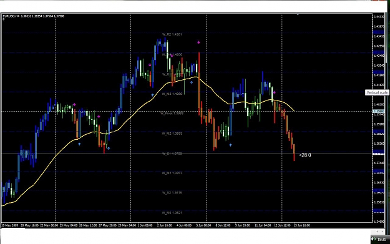This screenshot has height=244, width=390.
Task: Click the 1 Jun 08:00 time label
Action: click(145, 225)
